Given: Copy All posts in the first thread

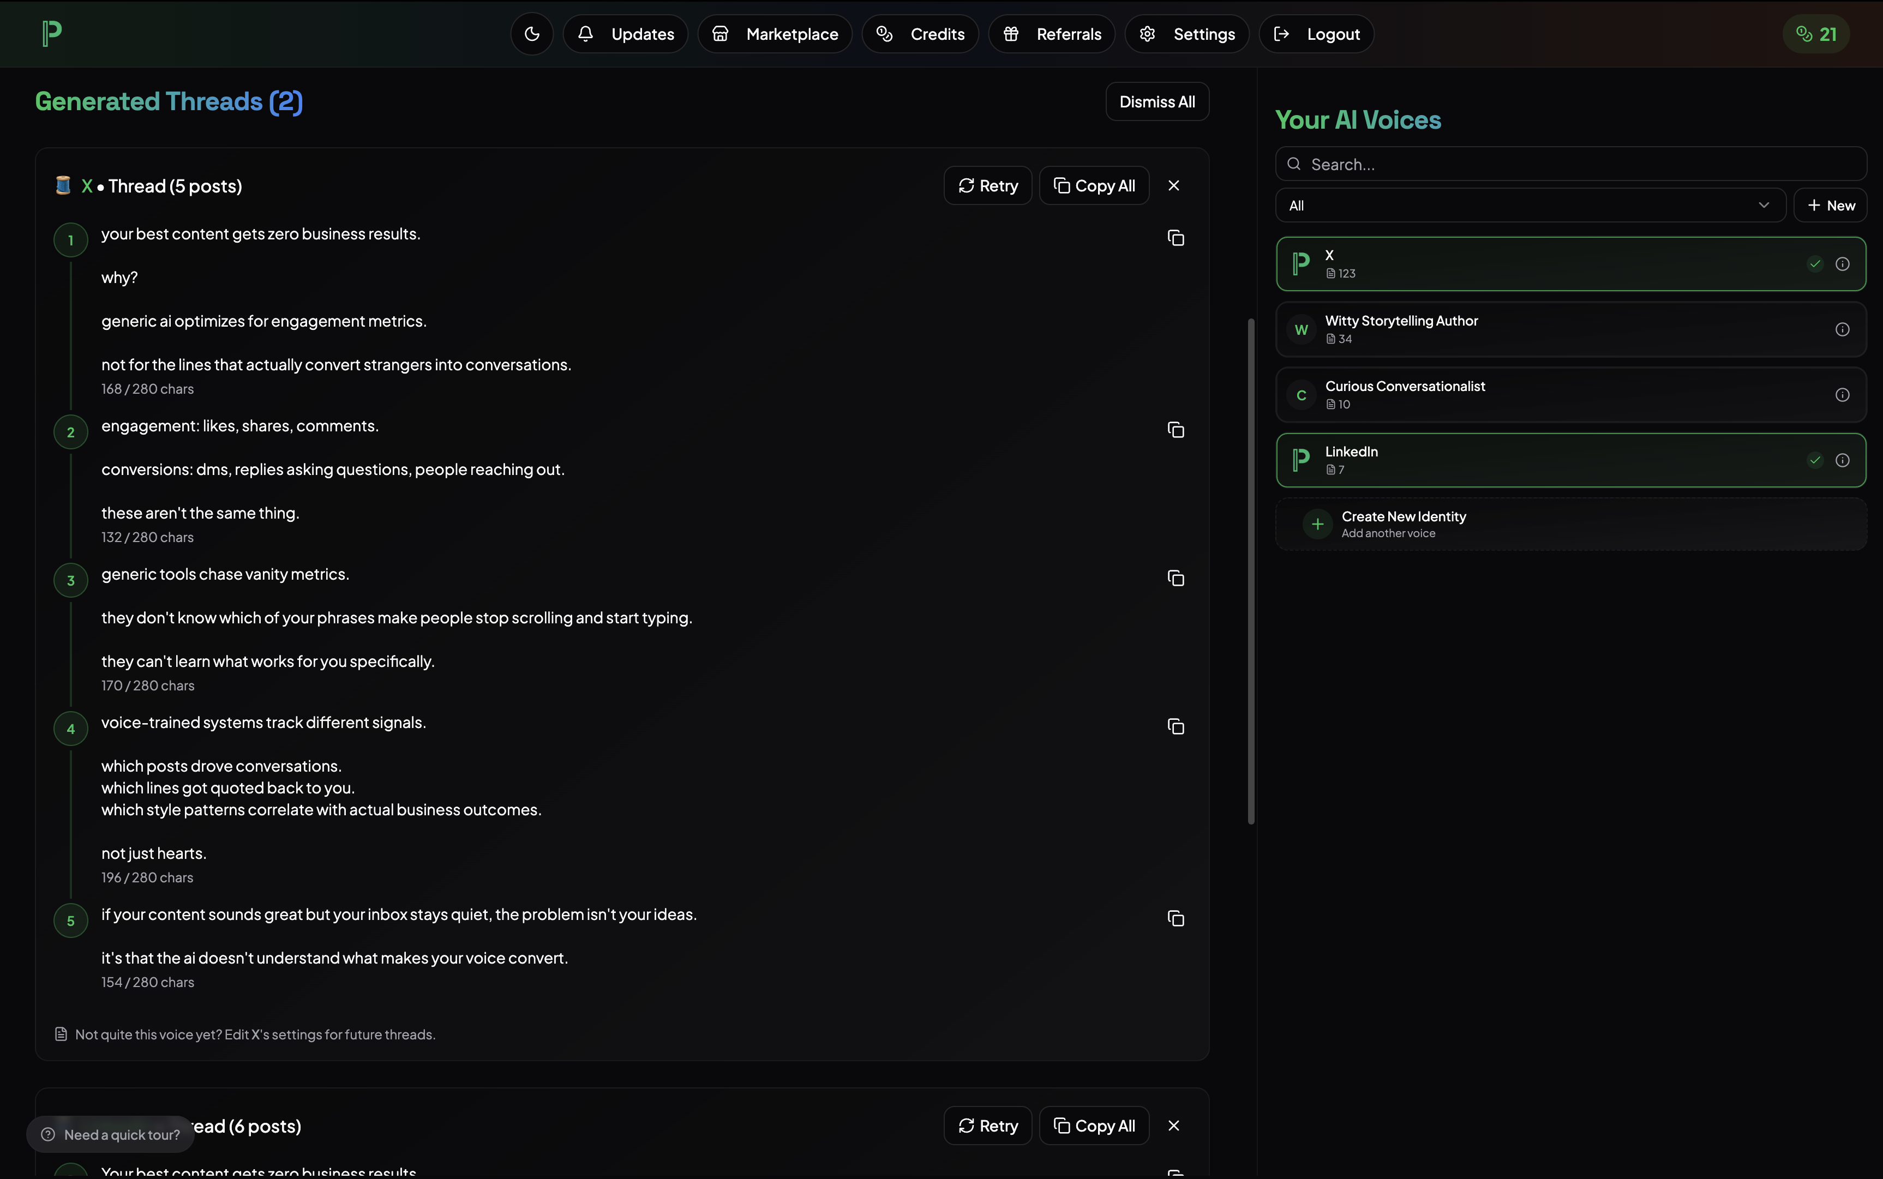Looking at the screenshot, I should [x=1094, y=185].
